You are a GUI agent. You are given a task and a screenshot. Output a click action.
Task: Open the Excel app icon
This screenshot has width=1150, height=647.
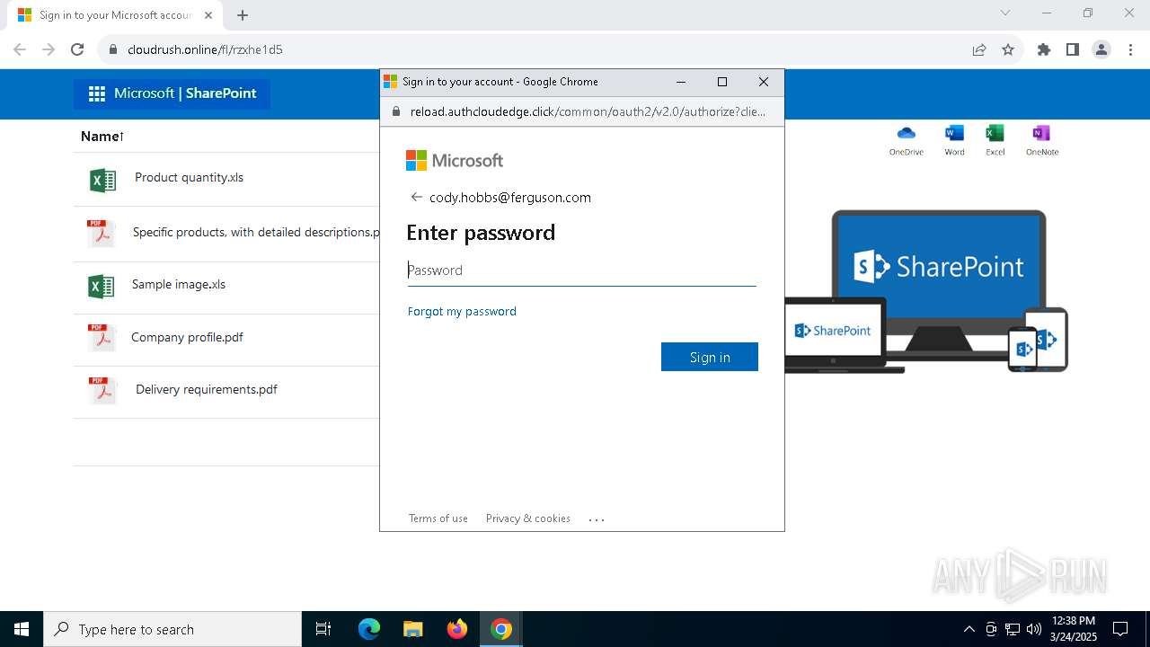pos(995,140)
